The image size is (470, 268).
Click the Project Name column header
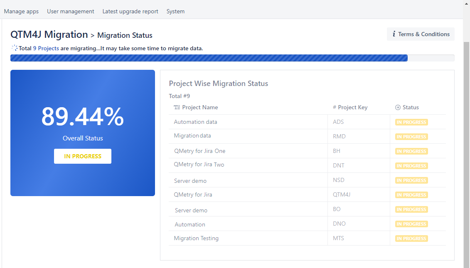tap(200, 107)
